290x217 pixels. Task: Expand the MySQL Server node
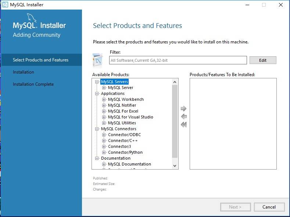coord(104,88)
